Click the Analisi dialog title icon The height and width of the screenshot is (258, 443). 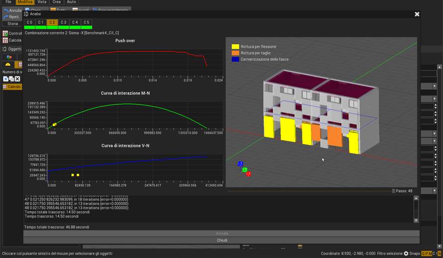click(x=26, y=14)
